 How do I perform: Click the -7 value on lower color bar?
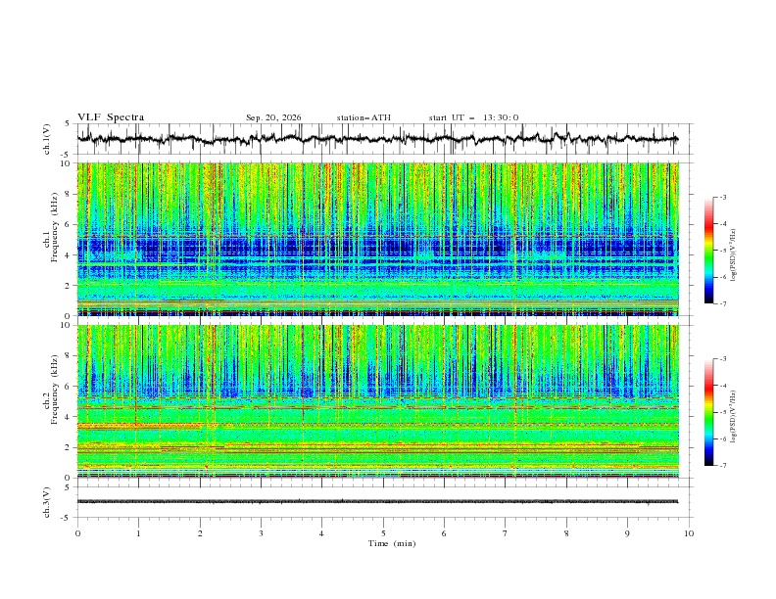point(723,466)
